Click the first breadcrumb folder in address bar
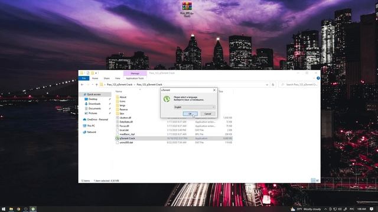The image size is (378, 212). (x=119, y=85)
